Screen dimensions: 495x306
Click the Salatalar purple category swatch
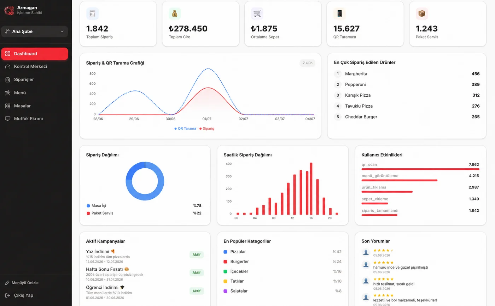[x=225, y=291]
